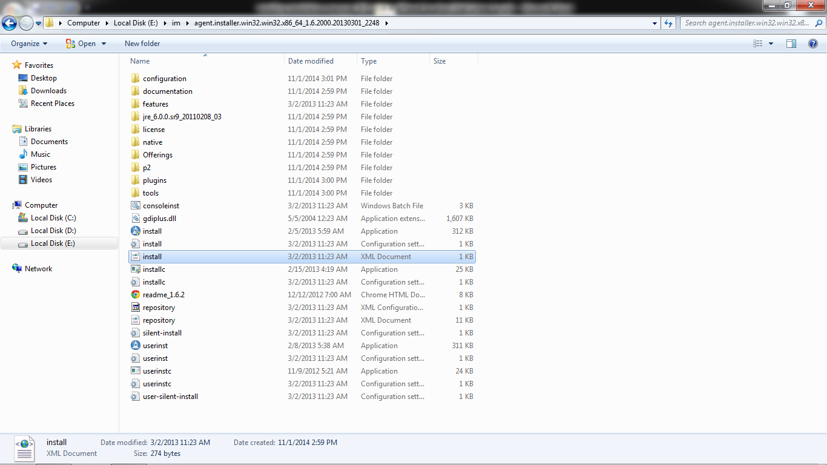
Task: Open the Organize dropdown menu
Action: pos(27,43)
